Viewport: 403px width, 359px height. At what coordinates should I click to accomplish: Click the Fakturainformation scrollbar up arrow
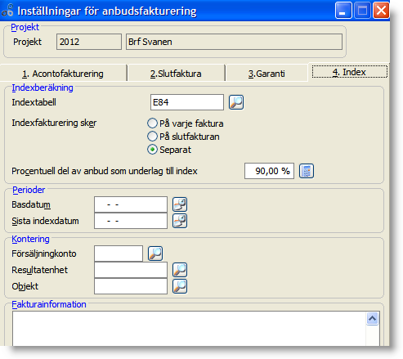(372, 318)
